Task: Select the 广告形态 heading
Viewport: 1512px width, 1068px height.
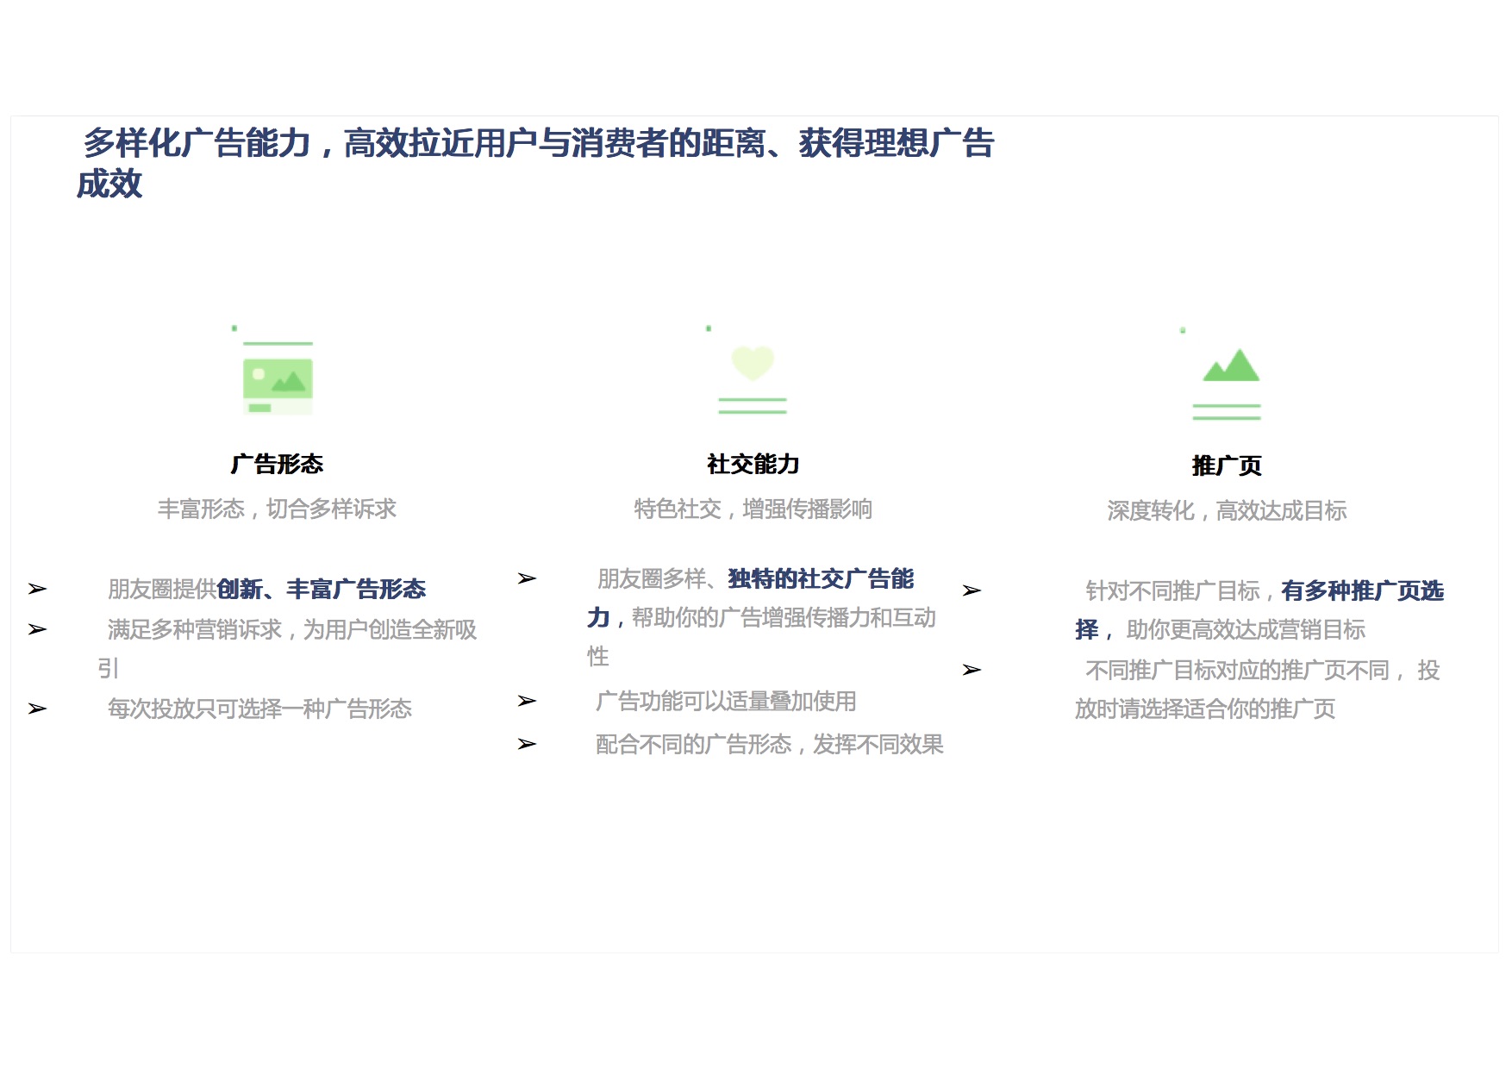Action: click(277, 465)
